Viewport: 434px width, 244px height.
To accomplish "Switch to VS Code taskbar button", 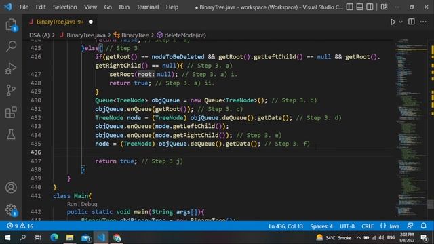I will click(101, 237).
